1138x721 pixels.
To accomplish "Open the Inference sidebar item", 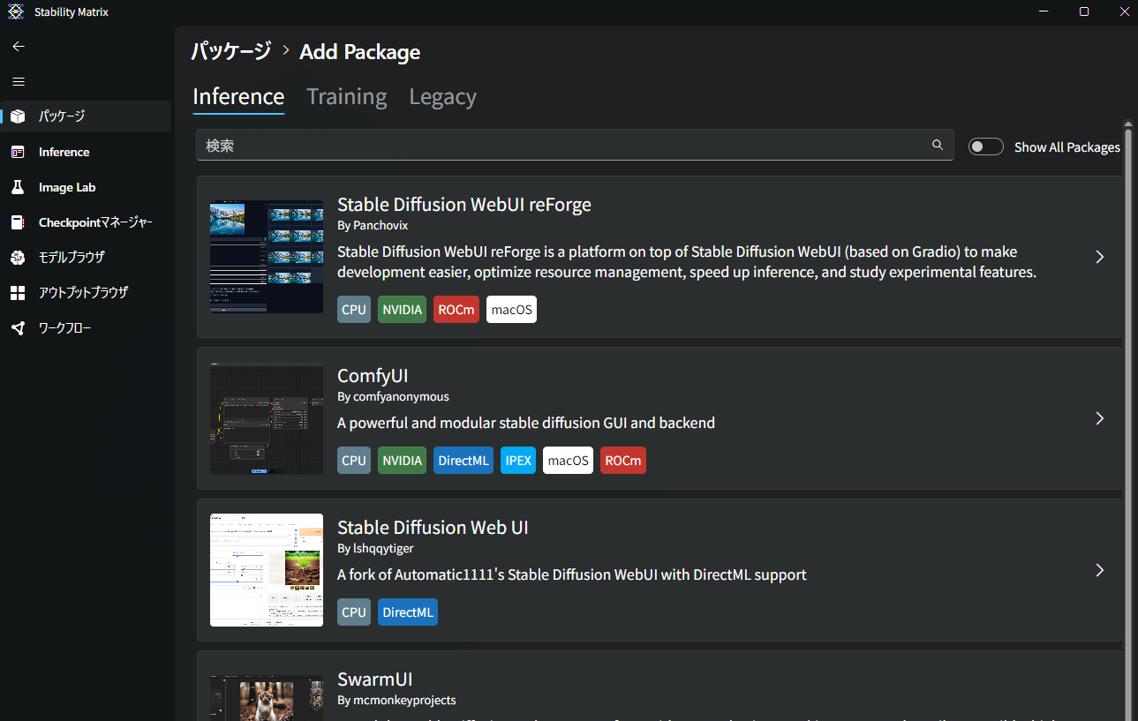I will tap(86, 152).
